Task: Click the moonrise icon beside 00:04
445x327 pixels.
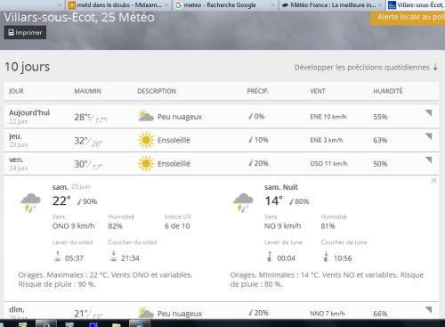Action: point(270,257)
